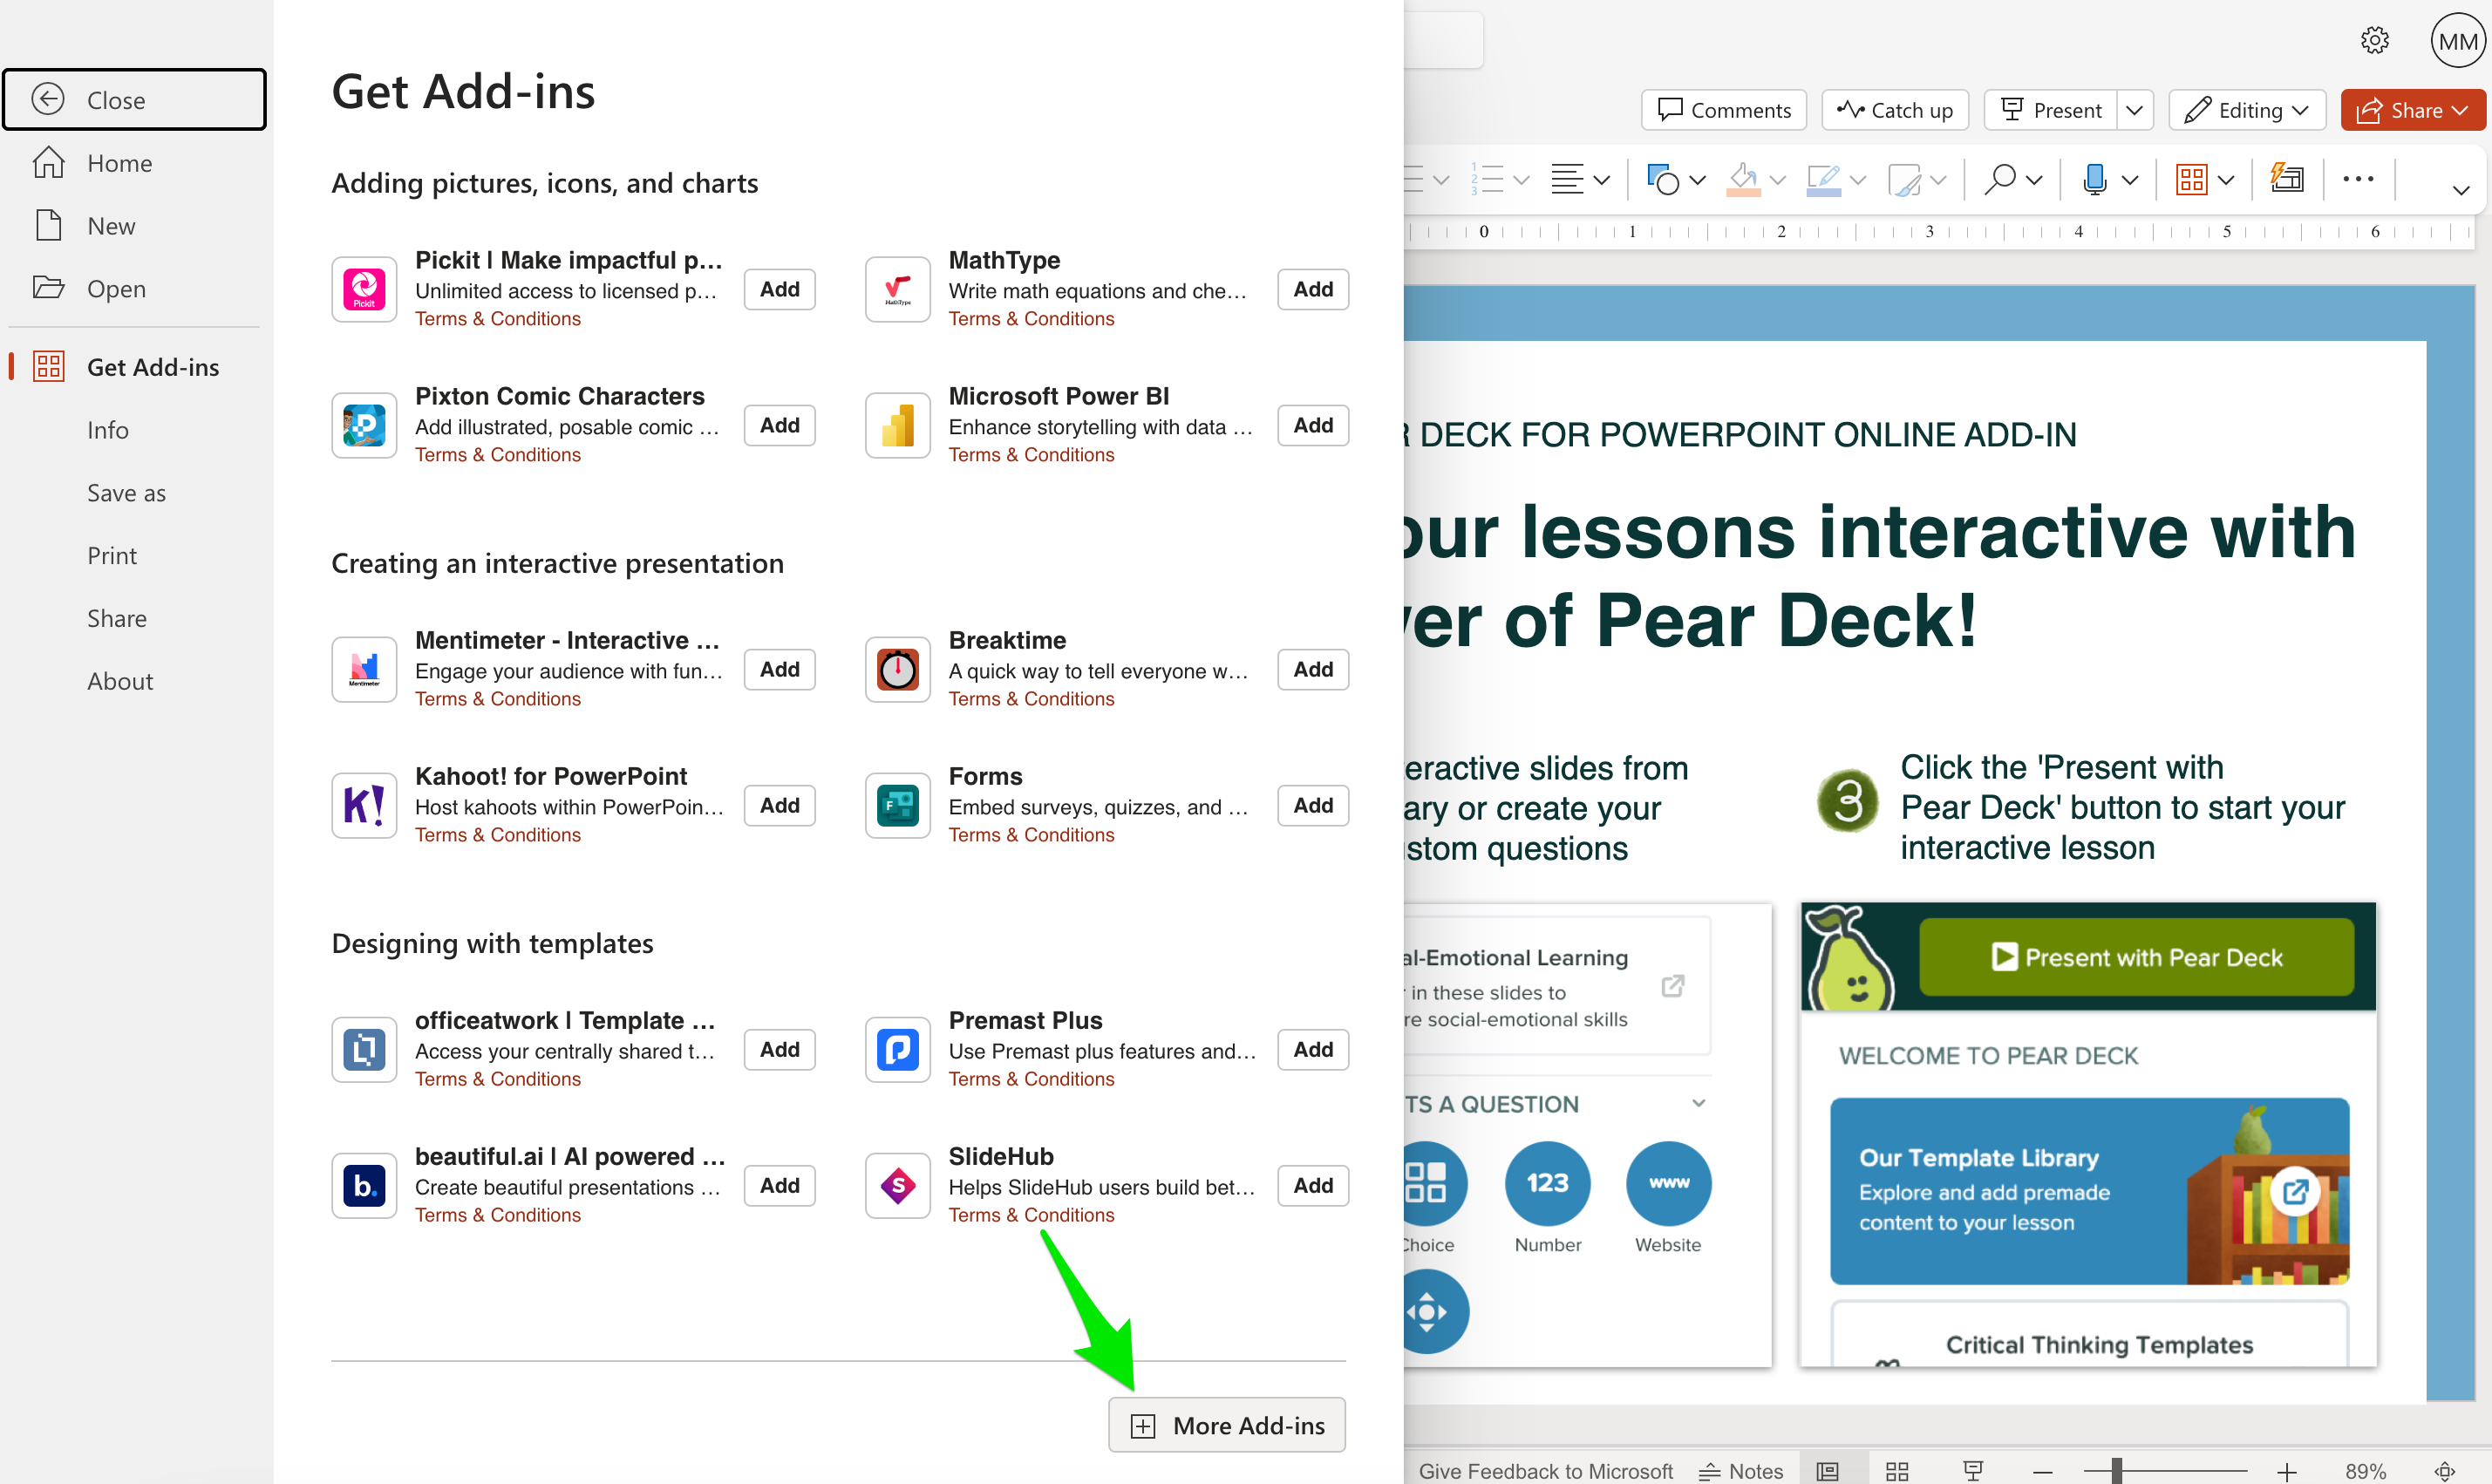Open Terms & Conditions for MathType
The height and width of the screenshot is (1484, 2492).
(x=1031, y=318)
